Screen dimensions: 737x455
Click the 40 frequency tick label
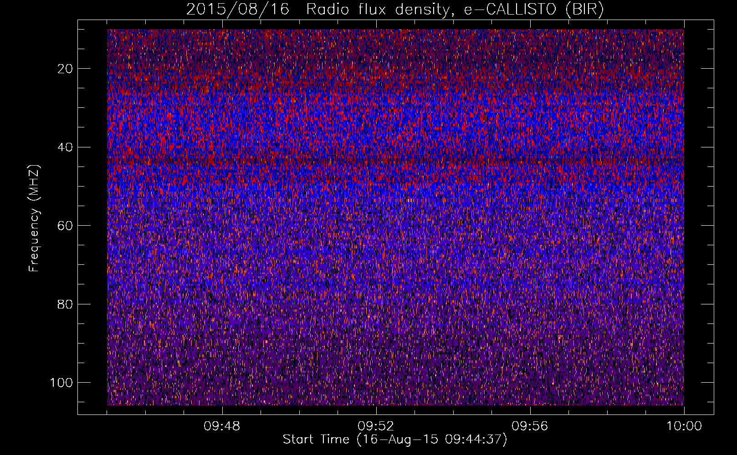[x=66, y=147]
